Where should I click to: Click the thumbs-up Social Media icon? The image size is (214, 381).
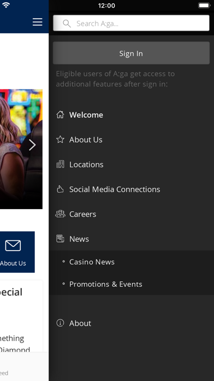tap(60, 189)
